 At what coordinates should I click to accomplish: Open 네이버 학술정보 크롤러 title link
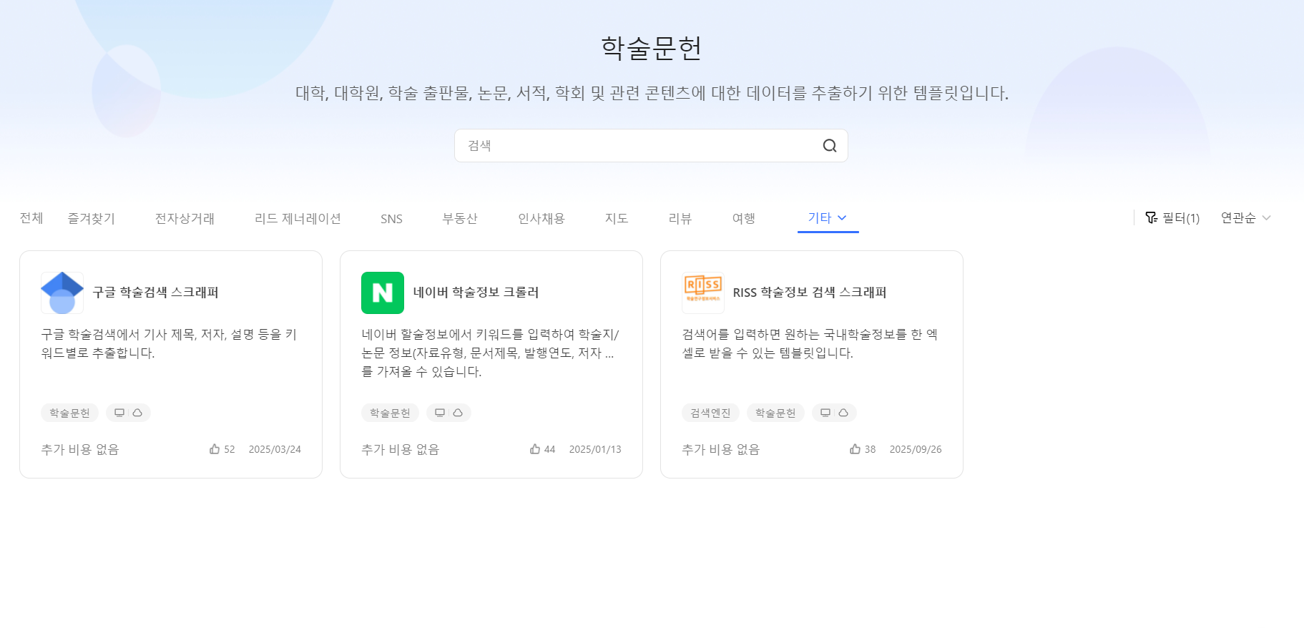476,293
